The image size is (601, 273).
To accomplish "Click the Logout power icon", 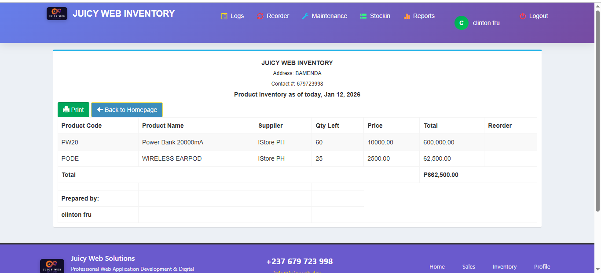I will pos(522,16).
